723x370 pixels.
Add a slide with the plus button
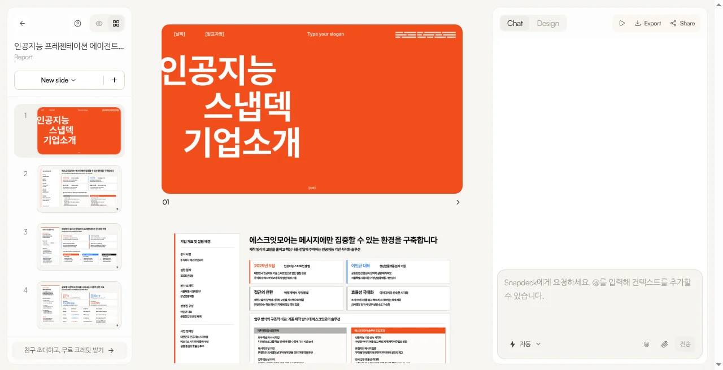(x=114, y=80)
